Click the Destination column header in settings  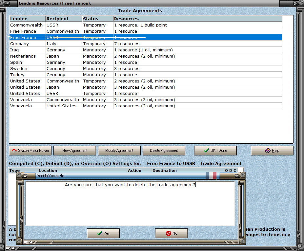click(x=165, y=170)
